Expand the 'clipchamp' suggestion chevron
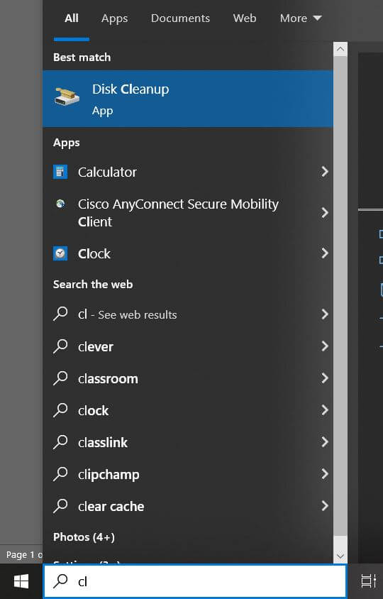The image size is (383, 599). (325, 474)
